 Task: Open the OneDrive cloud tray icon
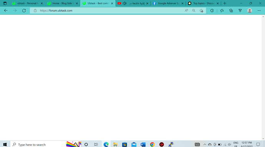click(210, 144)
